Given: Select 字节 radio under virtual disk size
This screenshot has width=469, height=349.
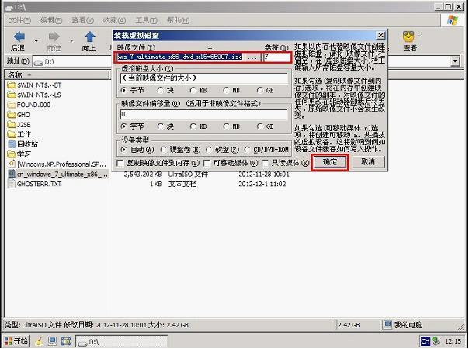Looking at the screenshot, I should [x=123, y=90].
